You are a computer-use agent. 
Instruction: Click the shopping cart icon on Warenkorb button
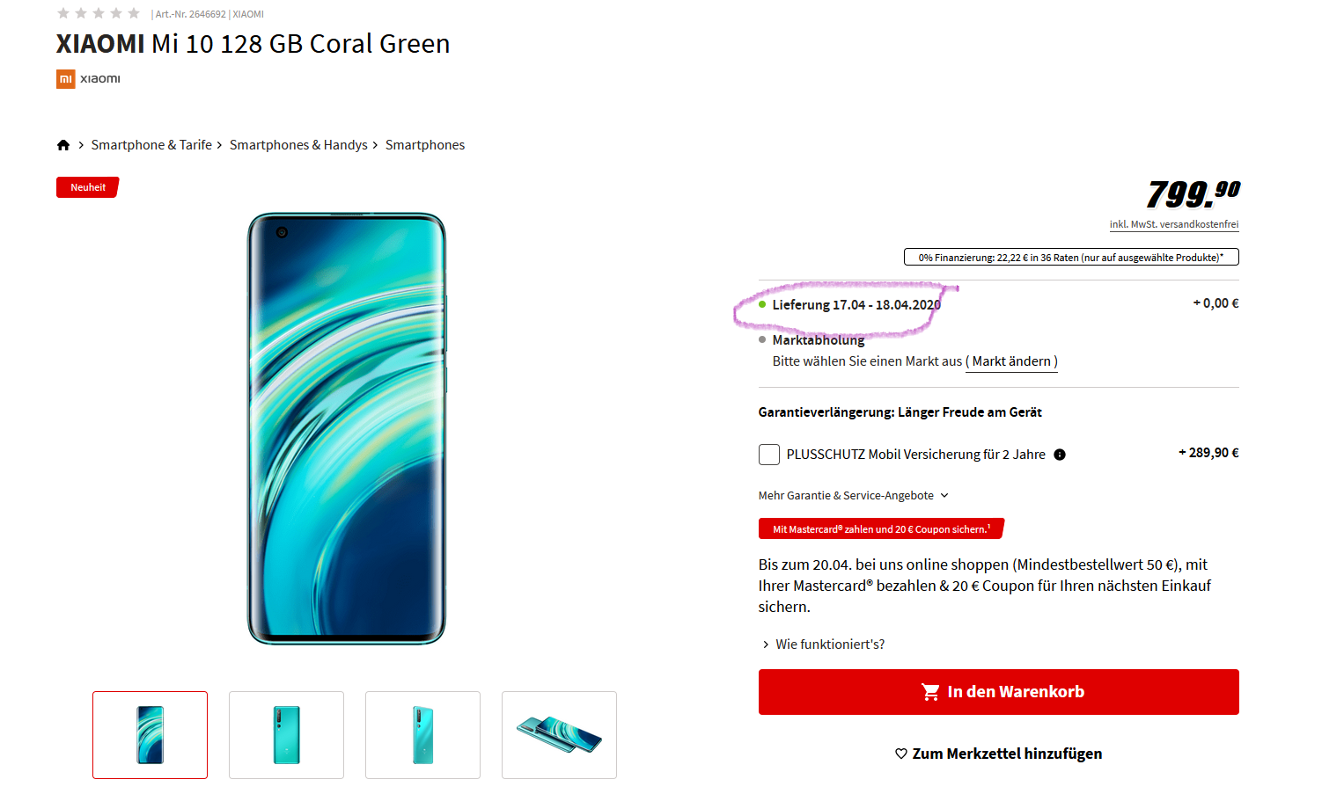pos(930,692)
